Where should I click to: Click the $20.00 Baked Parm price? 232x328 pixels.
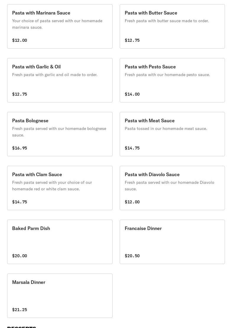(x=20, y=256)
